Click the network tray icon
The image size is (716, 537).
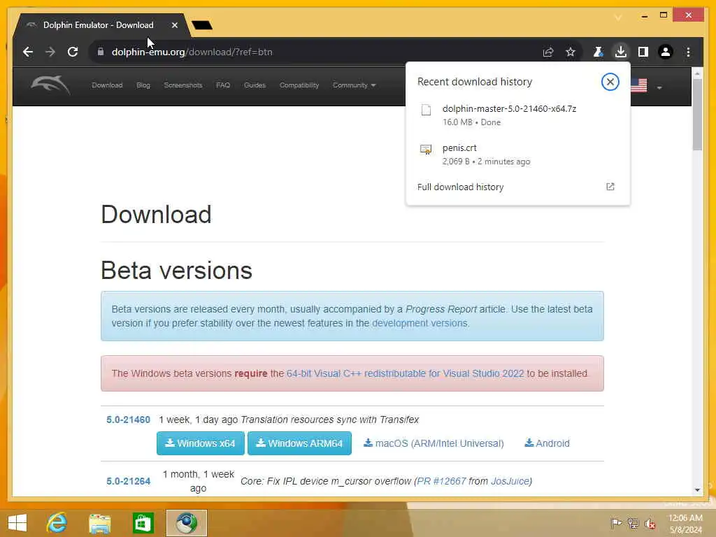(x=633, y=523)
